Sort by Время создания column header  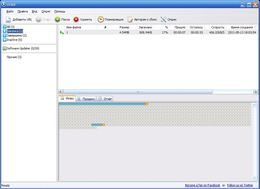pyautogui.click(x=242, y=27)
